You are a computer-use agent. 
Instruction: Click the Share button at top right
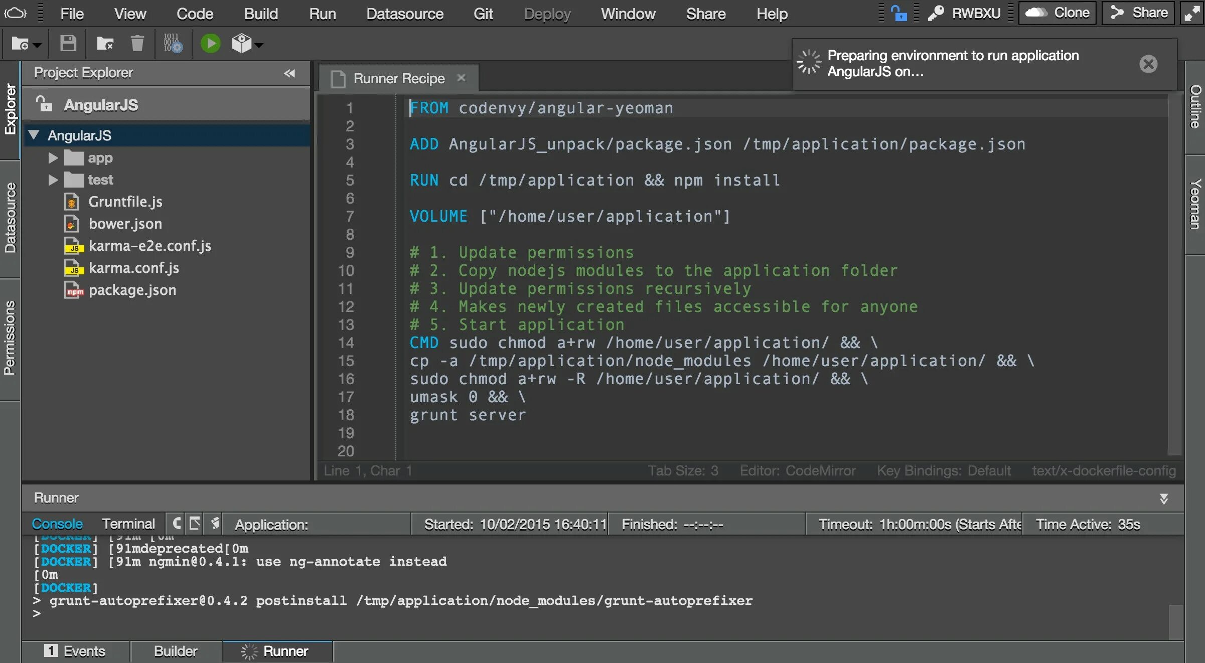click(1139, 13)
